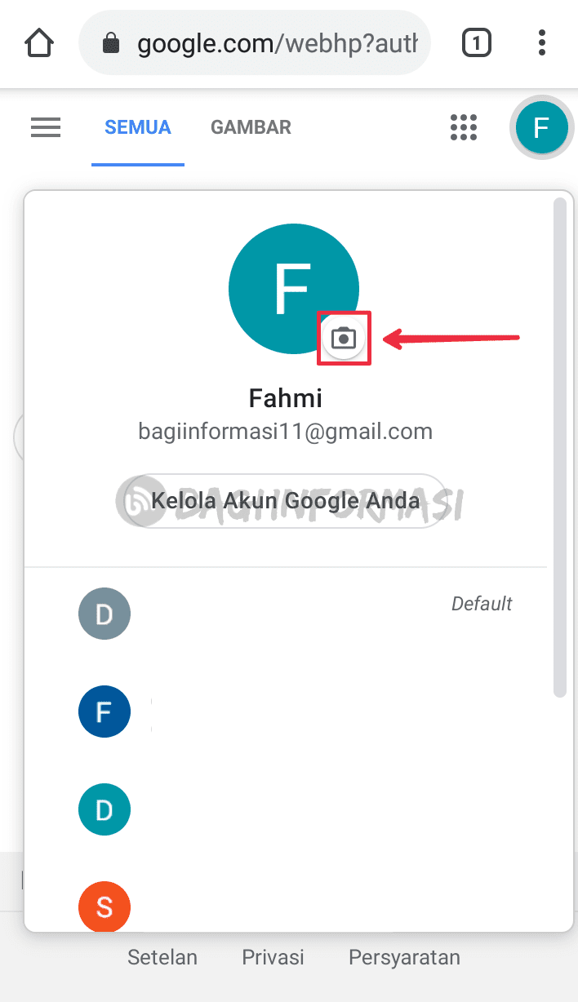Tap the camera icon on Fahmi's profile picture

click(343, 337)
